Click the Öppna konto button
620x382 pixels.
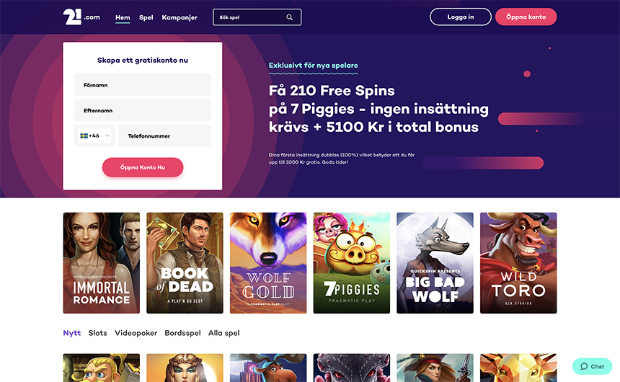point(526,17)
